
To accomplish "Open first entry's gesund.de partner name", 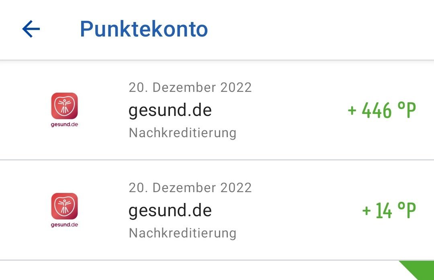I will click(x=170, y=110).
